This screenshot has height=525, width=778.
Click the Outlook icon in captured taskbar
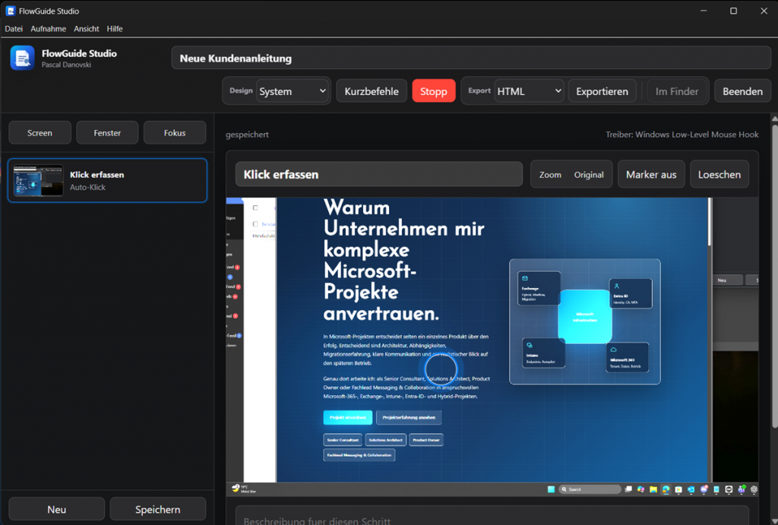point(691,489)
